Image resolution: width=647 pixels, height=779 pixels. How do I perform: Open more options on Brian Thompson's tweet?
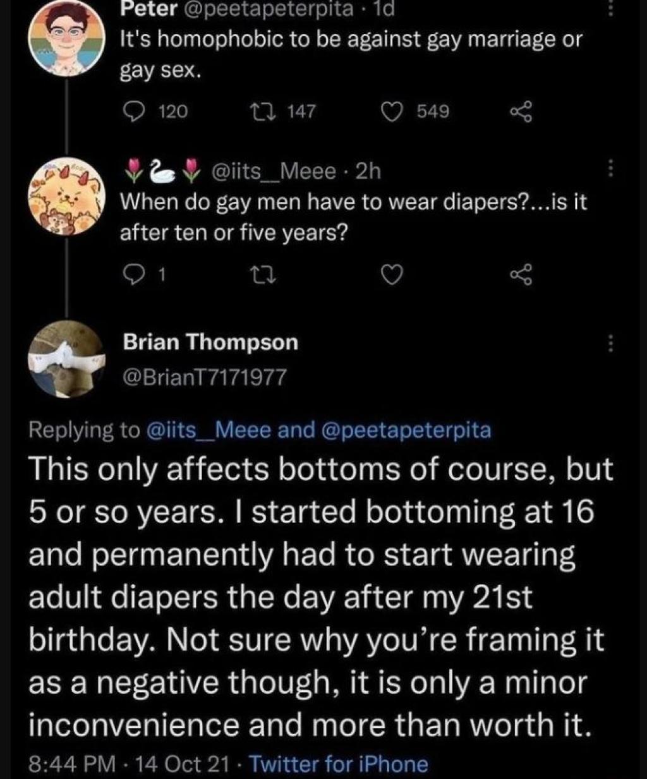pos(610,343)
